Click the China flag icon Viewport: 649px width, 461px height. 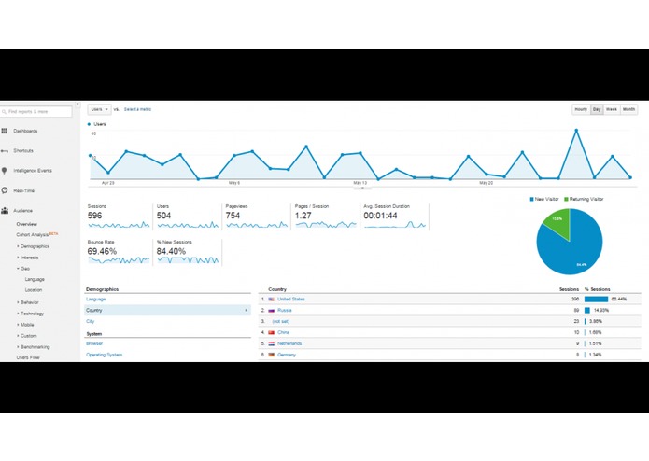tap(271, 332)
